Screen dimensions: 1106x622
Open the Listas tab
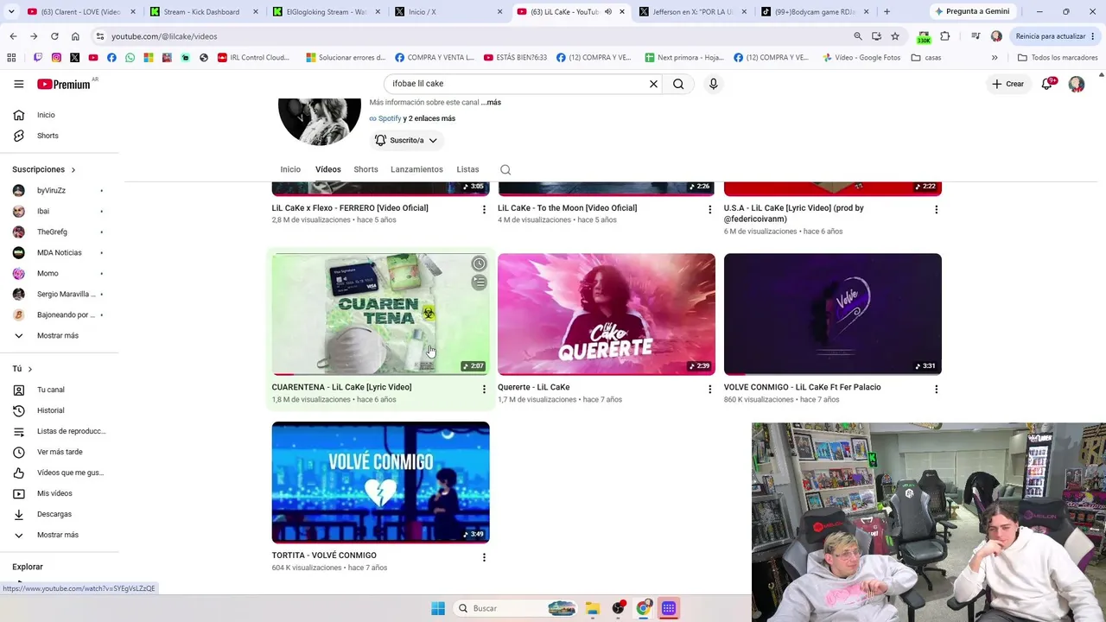[x=467, y=169]
